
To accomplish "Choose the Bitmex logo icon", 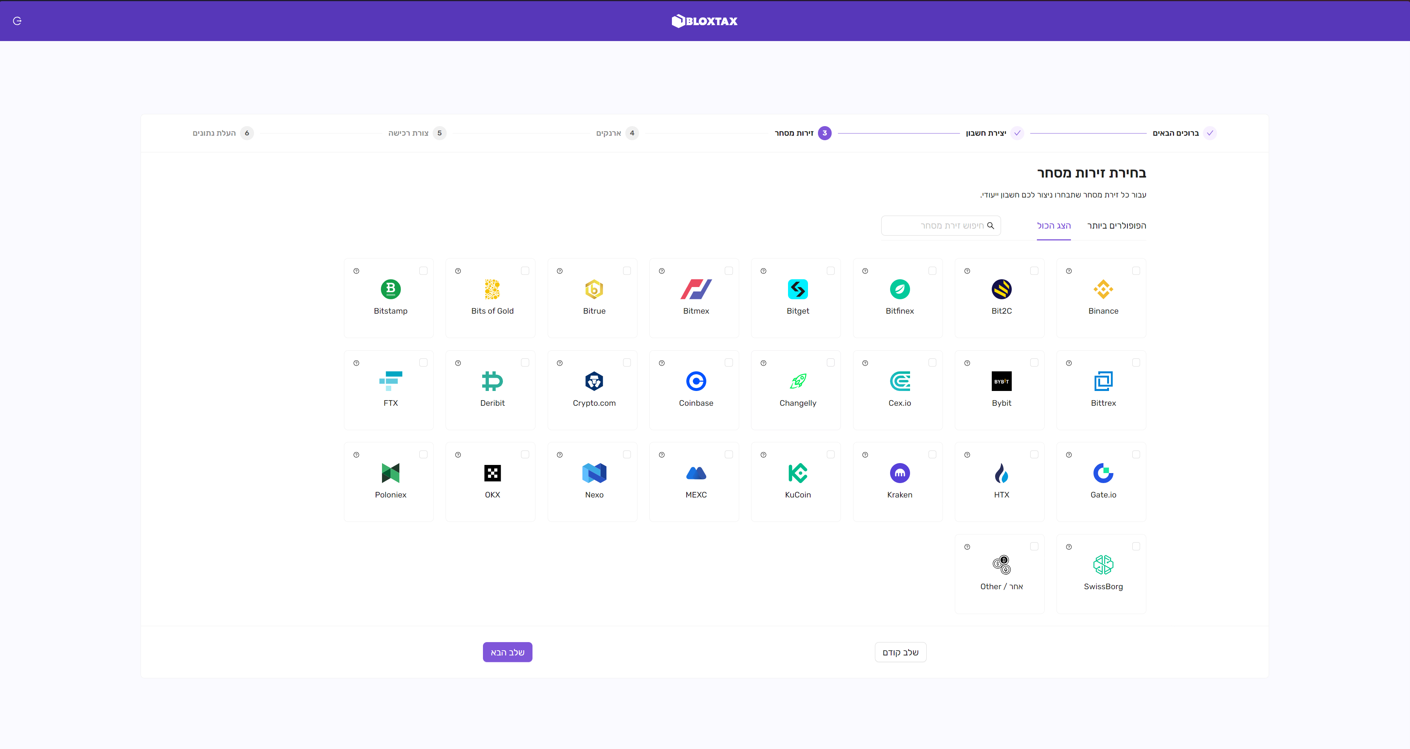I will coord(696,289).
